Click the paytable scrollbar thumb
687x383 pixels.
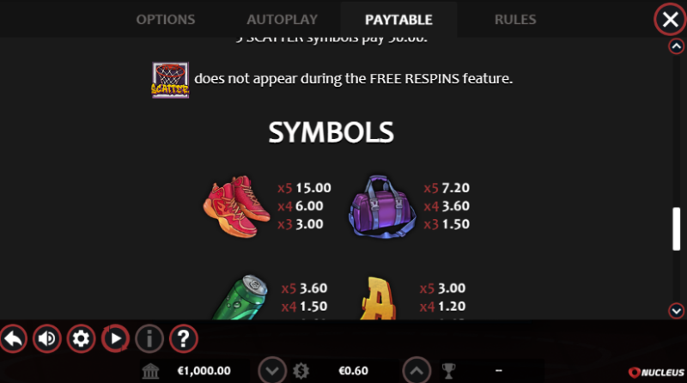point(677,228)
